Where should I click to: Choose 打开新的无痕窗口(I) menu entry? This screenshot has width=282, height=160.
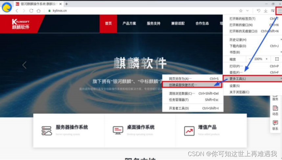tap(252, 31)
